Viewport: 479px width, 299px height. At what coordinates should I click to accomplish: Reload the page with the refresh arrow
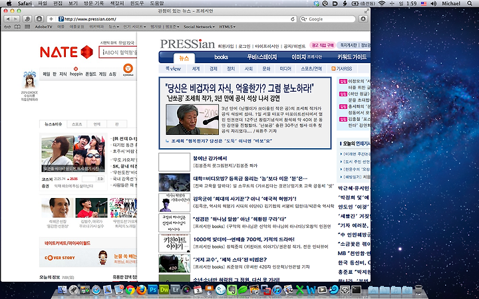[x=293, y=19]
